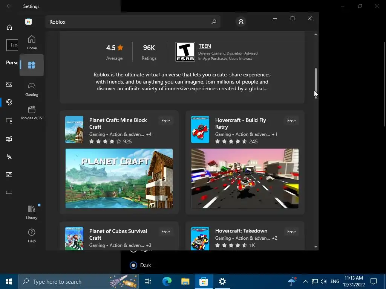Click the search magnifier in Store search box
This screenshot has width=386, height=289.
214,21
